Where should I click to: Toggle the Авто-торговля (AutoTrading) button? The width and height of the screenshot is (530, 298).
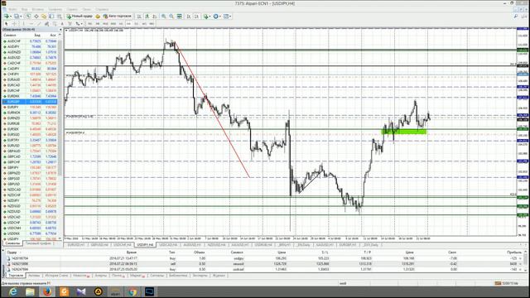[118, 17]
